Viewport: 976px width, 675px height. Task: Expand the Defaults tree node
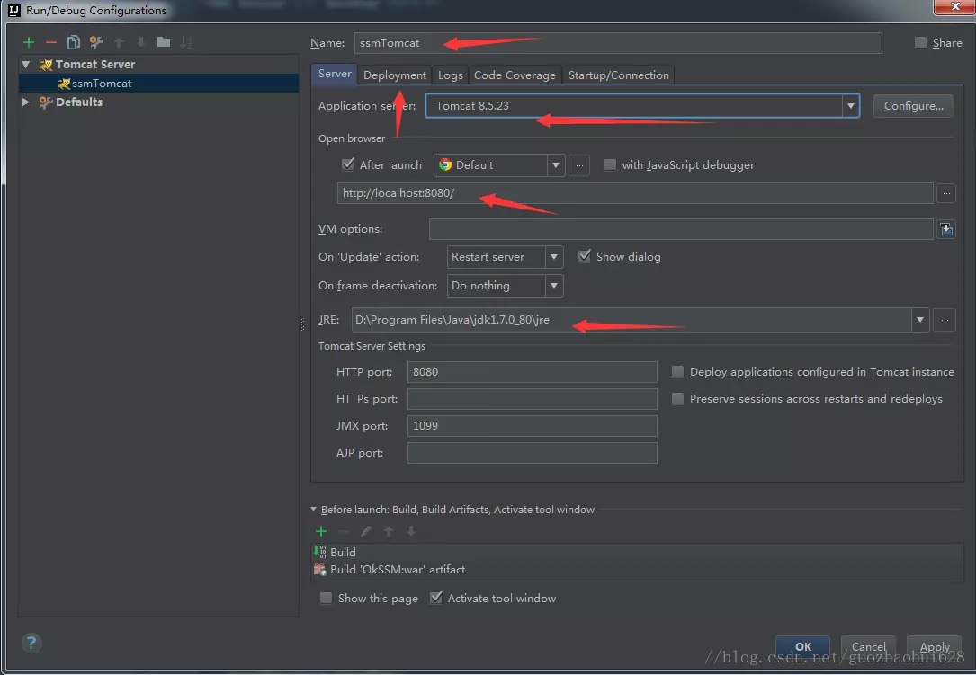click(x=25, y=102)
